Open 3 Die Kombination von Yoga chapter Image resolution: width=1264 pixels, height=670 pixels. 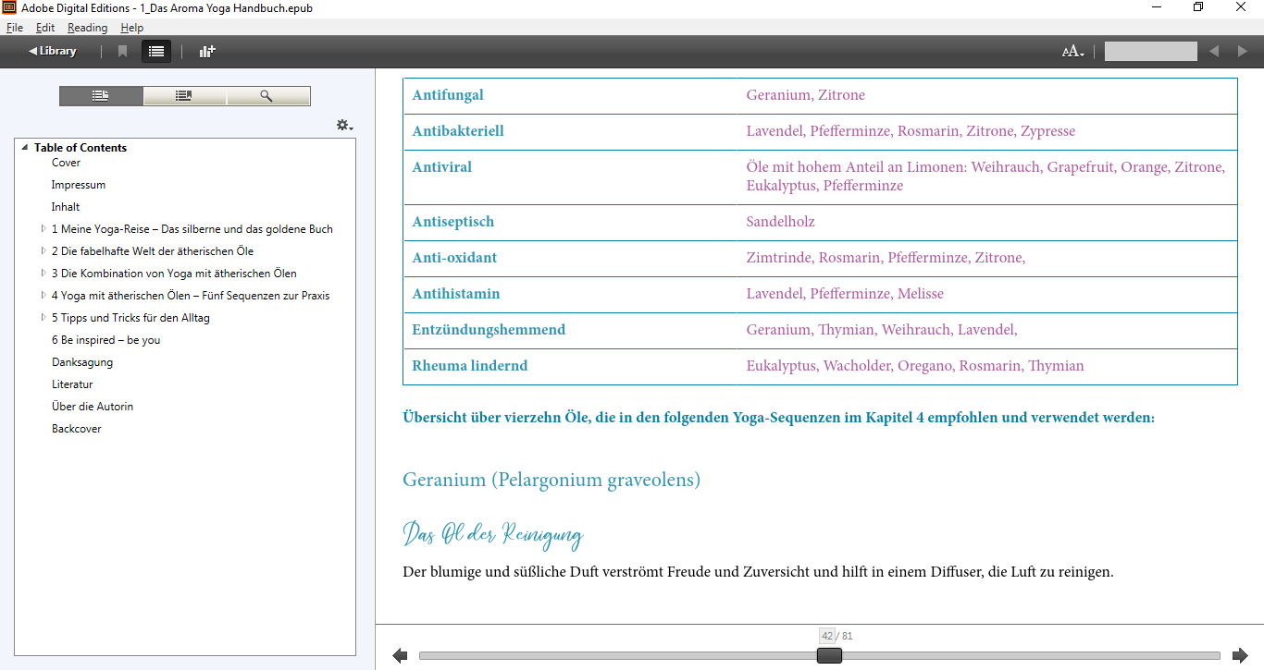click(x=174, y=274)
